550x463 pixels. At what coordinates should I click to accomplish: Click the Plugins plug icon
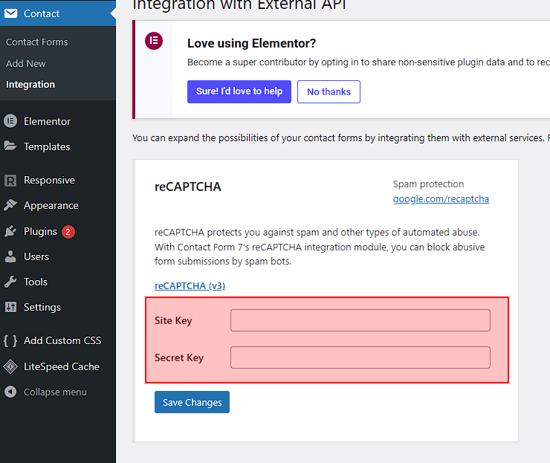point(10,231)
